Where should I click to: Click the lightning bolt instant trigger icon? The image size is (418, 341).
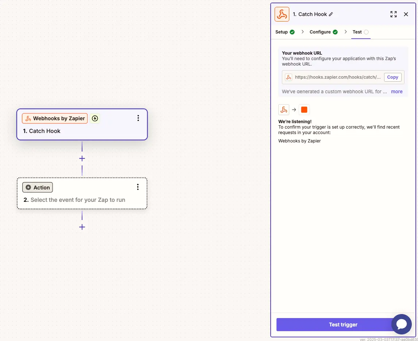[x=95, y=118]
